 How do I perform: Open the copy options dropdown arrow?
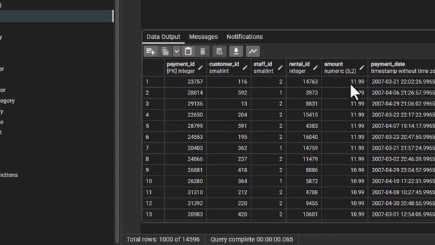click(177, 52)
